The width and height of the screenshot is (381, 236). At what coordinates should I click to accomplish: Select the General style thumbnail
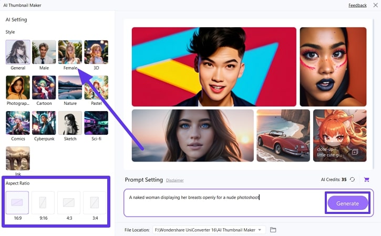(18, 52)
